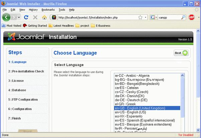Bookmark the page with the star icon

(x=140, y=17)
